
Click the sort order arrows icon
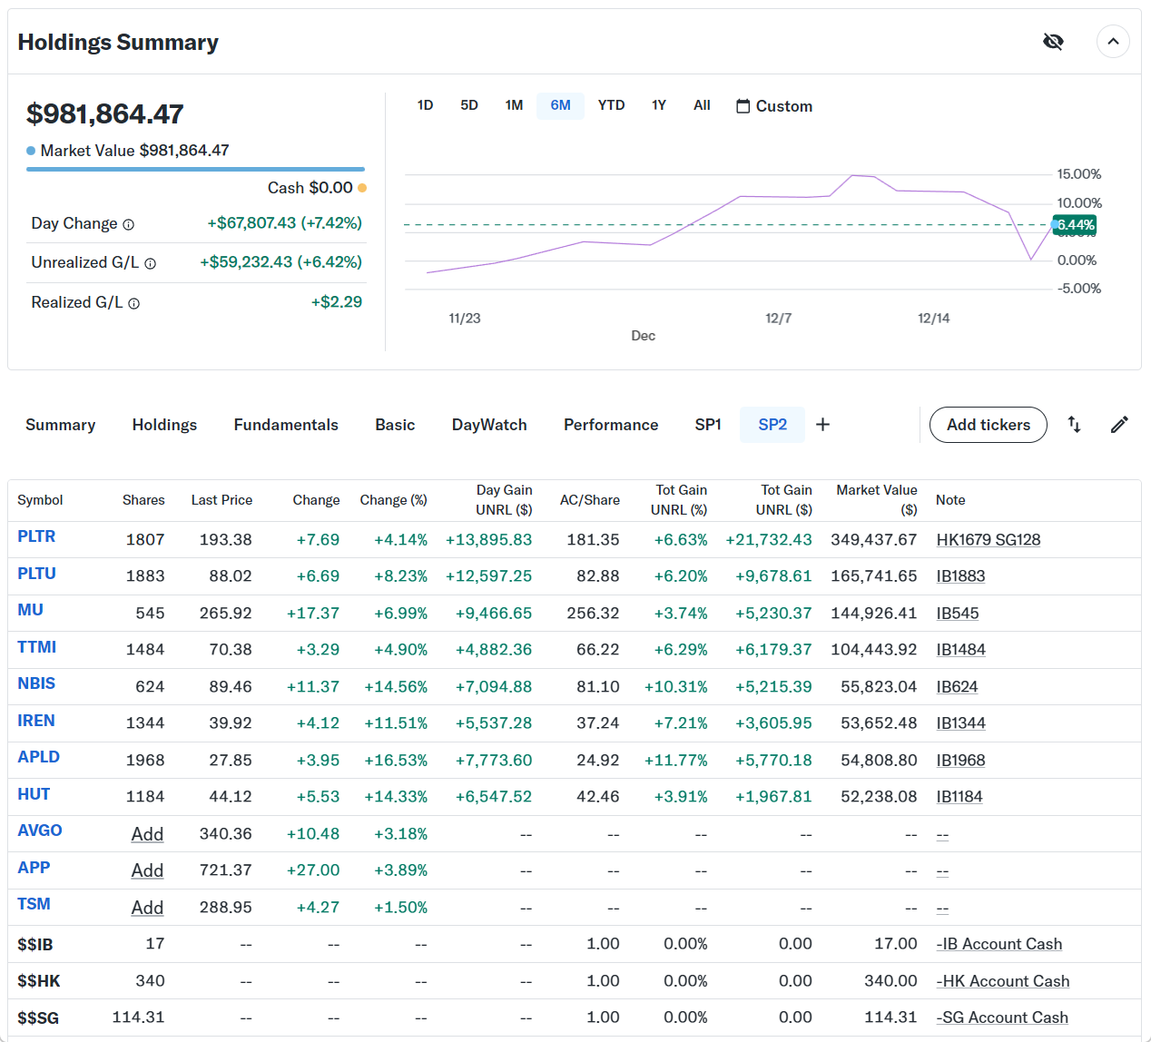[x=1074, y=425]
